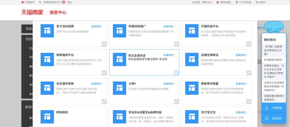Click the 淘宝直播渠道 card icon
Screen dimensions: 290x127
pyautogui.click(x=119, y=59)
